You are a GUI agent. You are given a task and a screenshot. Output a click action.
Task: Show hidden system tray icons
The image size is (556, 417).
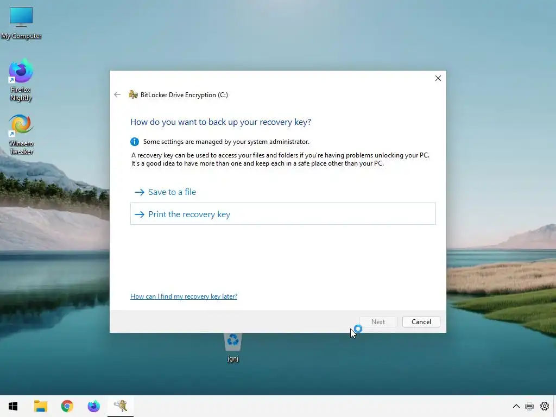click(516, 406)
